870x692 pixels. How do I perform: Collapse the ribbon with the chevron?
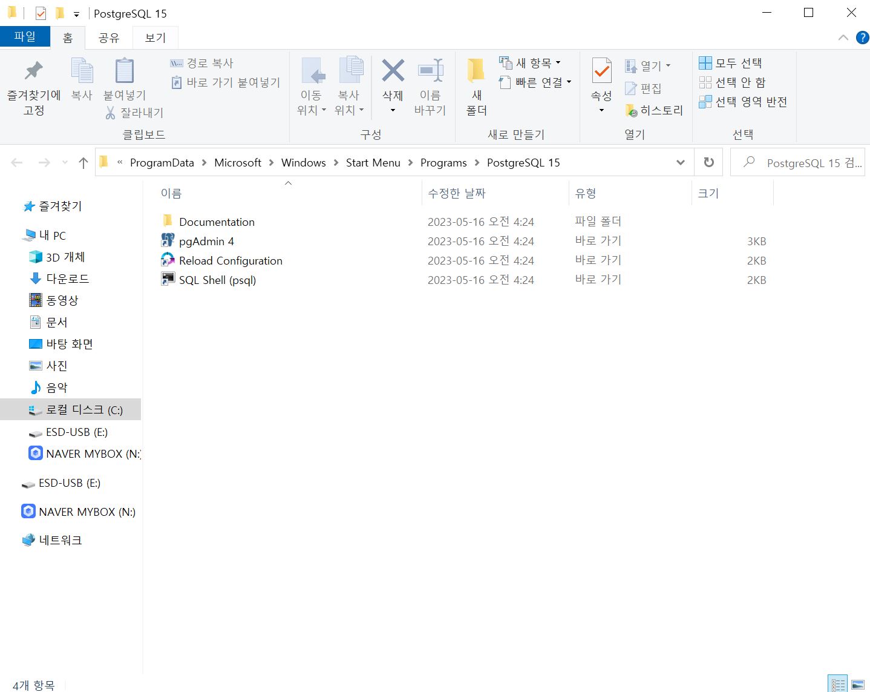(x=843, y=38)
